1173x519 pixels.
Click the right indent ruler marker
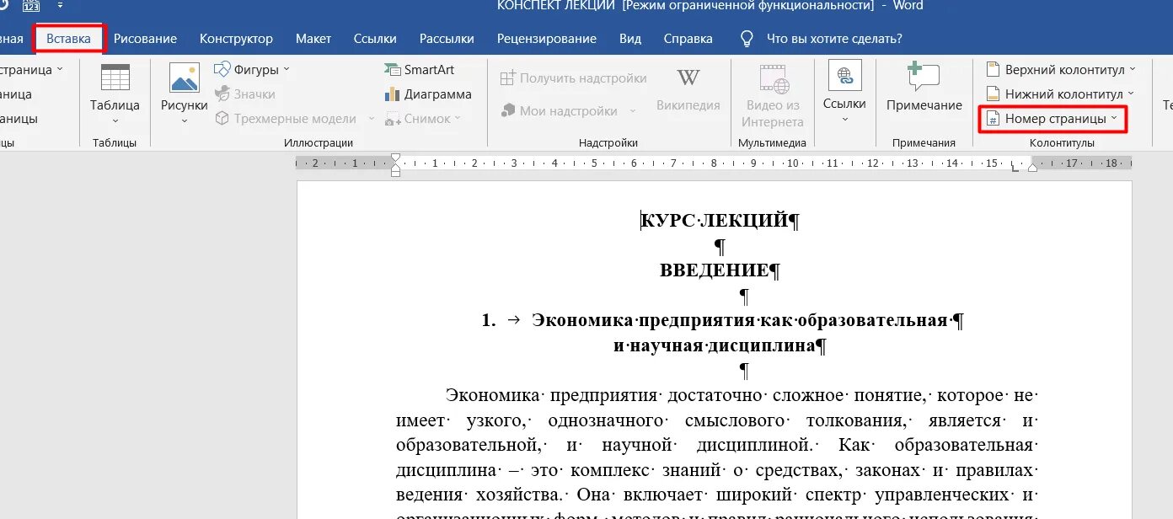[x=1032, y=168]
